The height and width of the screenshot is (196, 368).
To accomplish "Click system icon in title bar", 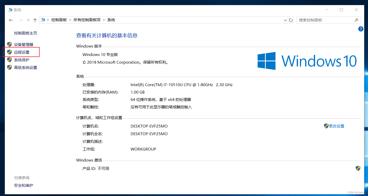I will [10, 10].
